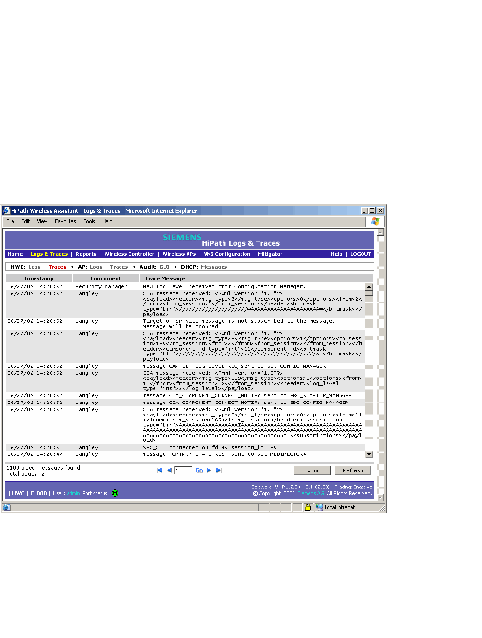This screenshot has width=482, height=638.
Task: Open the Favorites menu
Action: pyautogui.click(x=66, y=221)
